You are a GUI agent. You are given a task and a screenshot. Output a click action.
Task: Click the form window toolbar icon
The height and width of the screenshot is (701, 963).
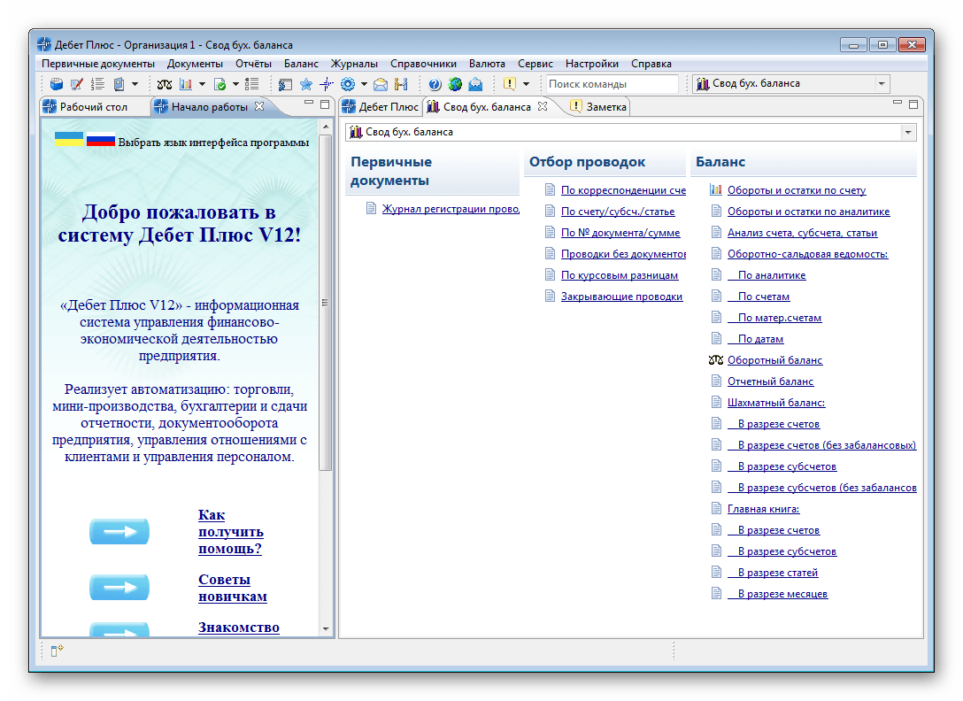[285, 84]
